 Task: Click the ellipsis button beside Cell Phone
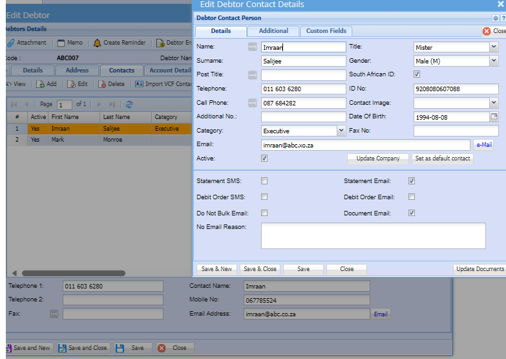tap(253, 103)
